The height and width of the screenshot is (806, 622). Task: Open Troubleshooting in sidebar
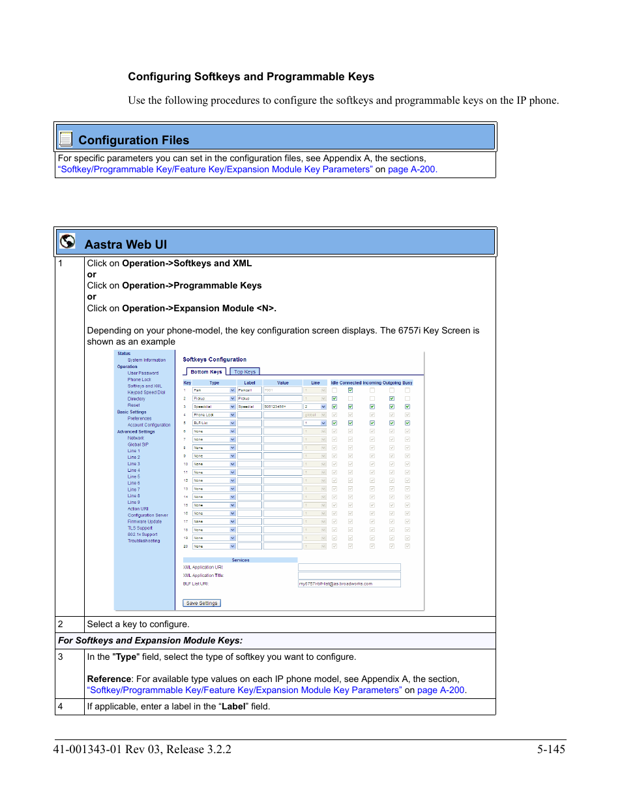click(143, 541)
